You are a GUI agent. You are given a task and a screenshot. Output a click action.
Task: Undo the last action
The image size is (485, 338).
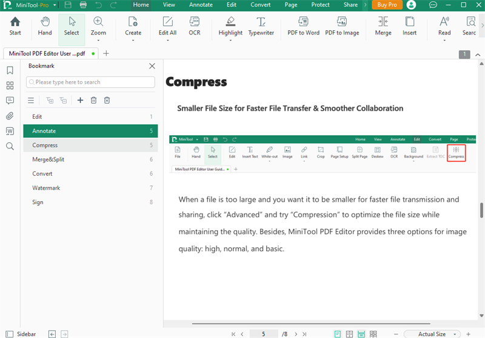pos(98,5)
